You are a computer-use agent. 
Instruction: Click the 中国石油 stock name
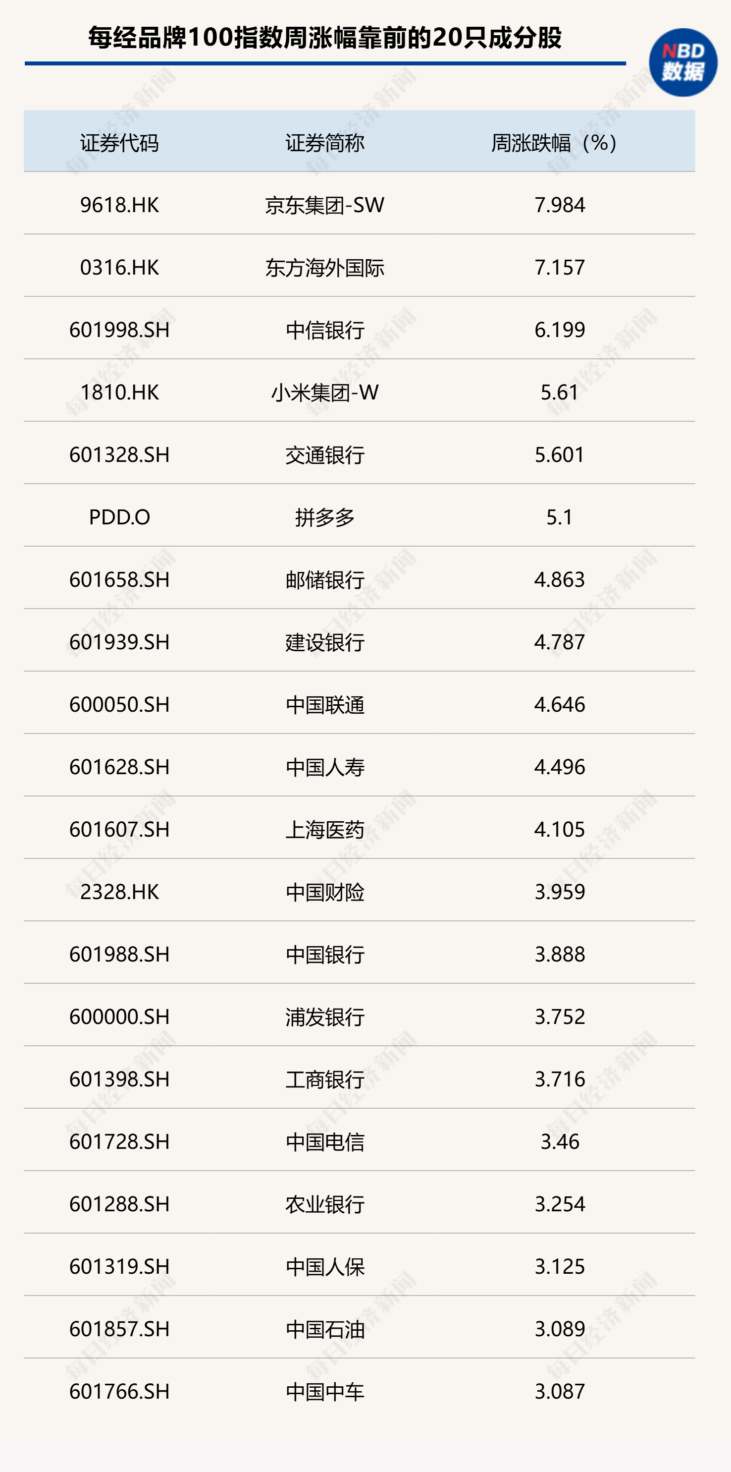click(325, 1329)
